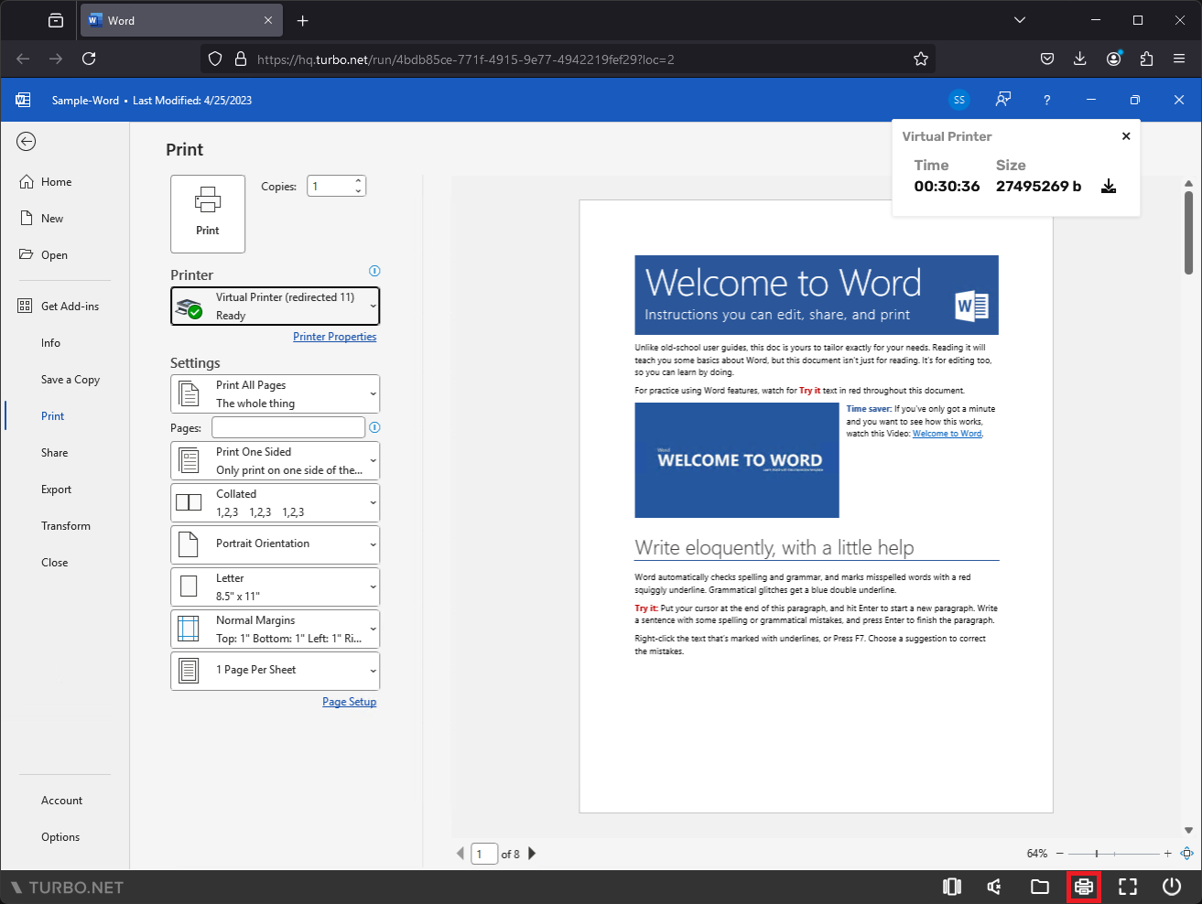
Task: Open the Turbo audio settings icon
Action: point(995,887)
